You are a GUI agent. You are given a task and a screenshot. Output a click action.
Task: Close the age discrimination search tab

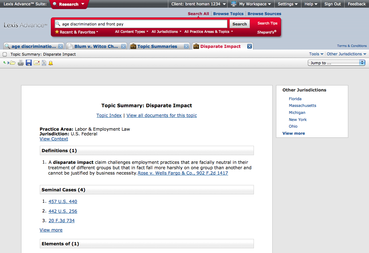point(61,47)
